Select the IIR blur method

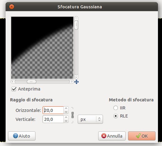pos(116,108)
